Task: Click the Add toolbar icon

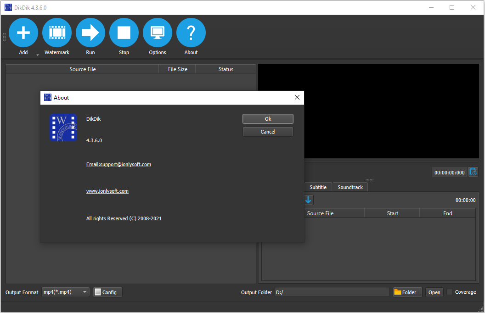Action: pyautogui.click(x=23, y=33)
